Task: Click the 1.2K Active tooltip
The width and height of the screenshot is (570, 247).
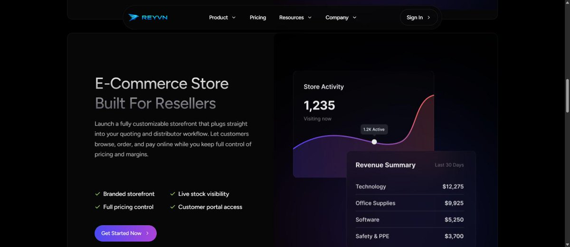Action: tap(374, 129)
